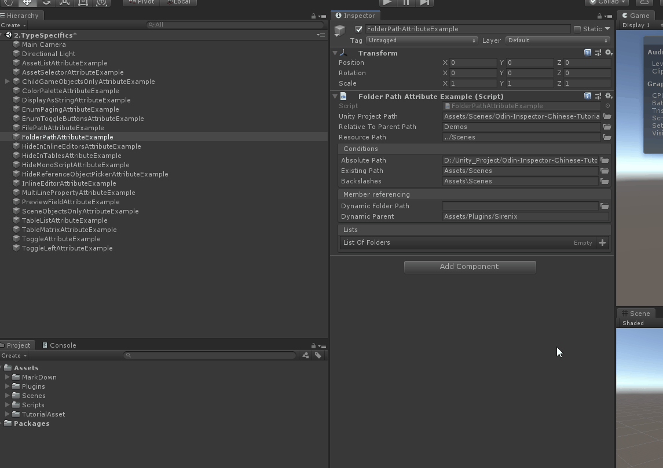Open Transform component settings gear menu
Screen dimensions: 663x468
click(x=608, y=53)
